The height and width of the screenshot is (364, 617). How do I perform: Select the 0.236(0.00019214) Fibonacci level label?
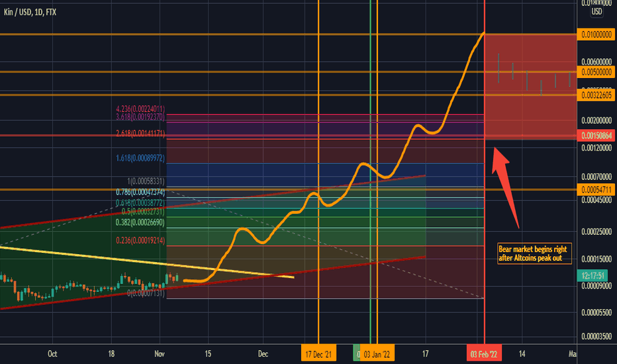(x=140, y=240)
